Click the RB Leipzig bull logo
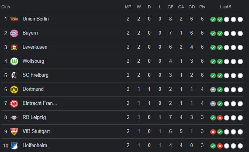The image size is (249, 152). click(x=14, y=117)
